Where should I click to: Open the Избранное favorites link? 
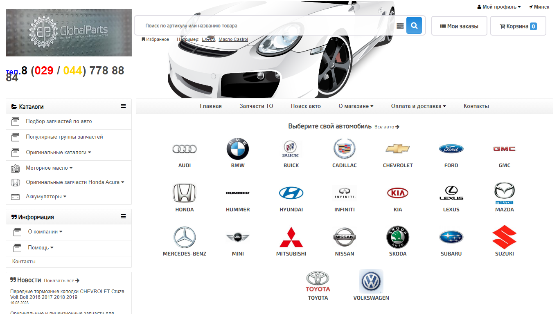(155, 39)
